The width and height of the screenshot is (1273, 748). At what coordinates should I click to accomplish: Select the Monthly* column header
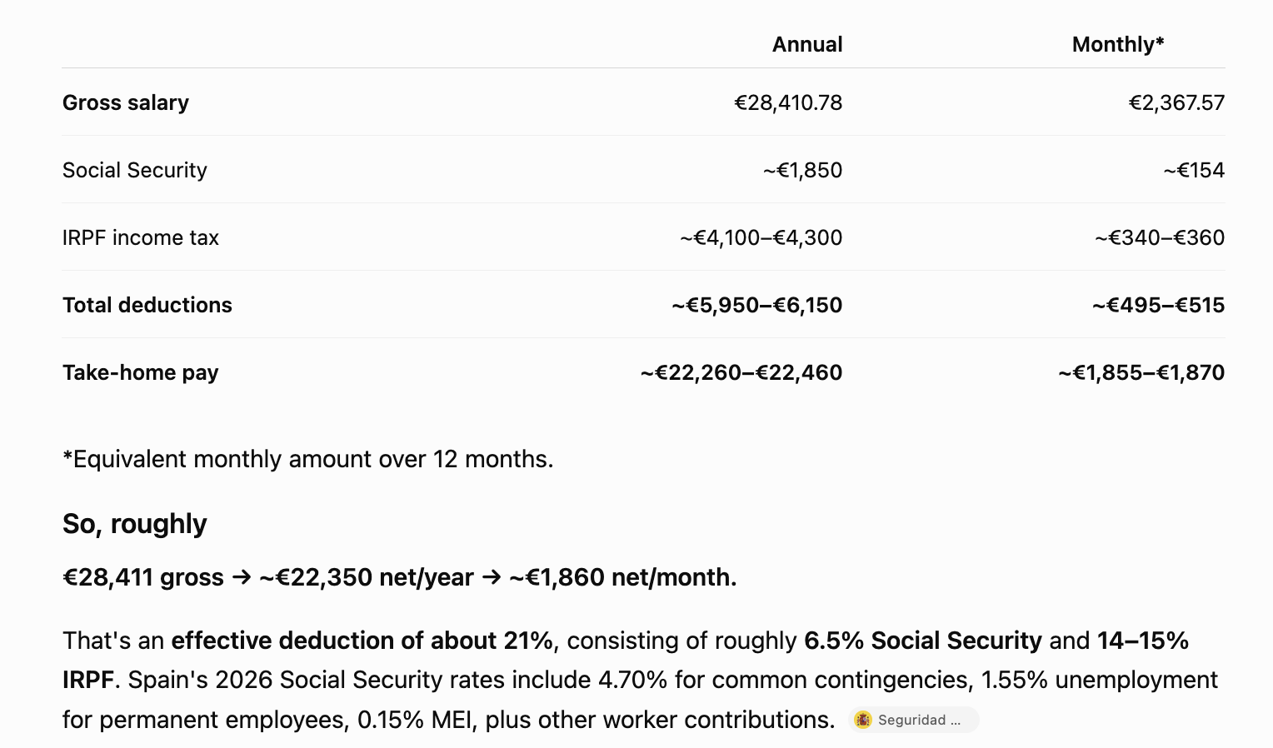[1118, 44]
